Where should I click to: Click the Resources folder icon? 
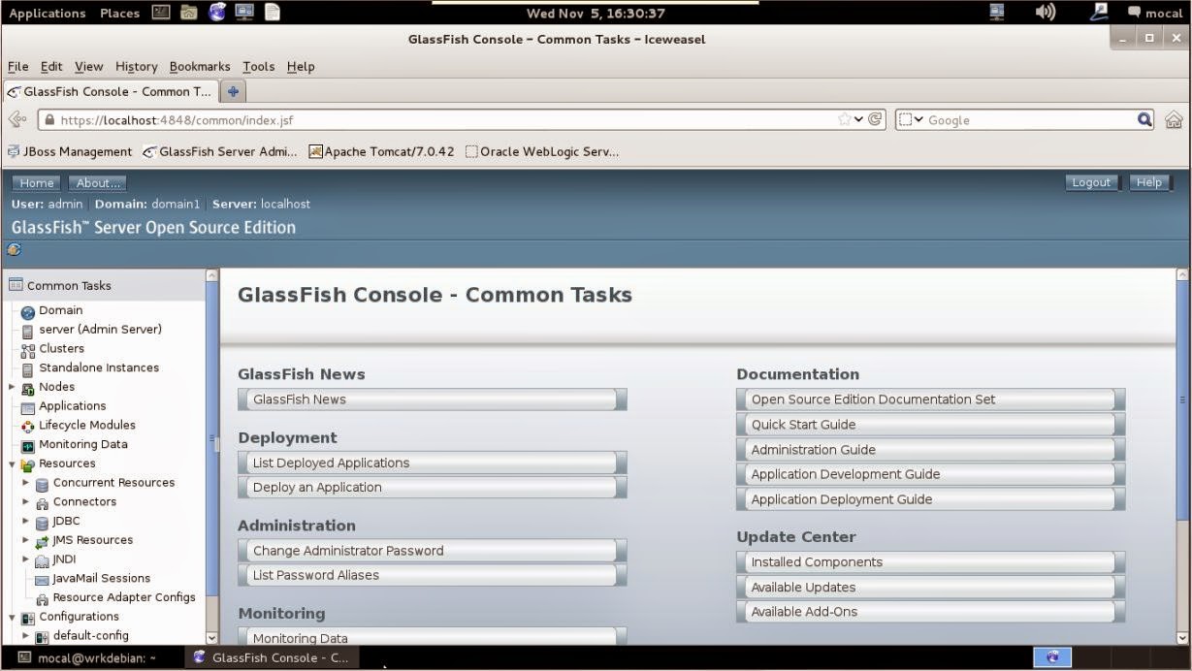pos(28,464)
